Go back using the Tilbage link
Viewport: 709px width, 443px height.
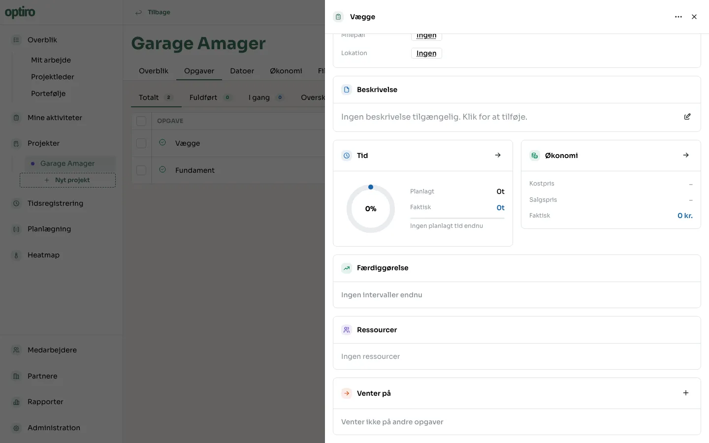pos(153,12)
